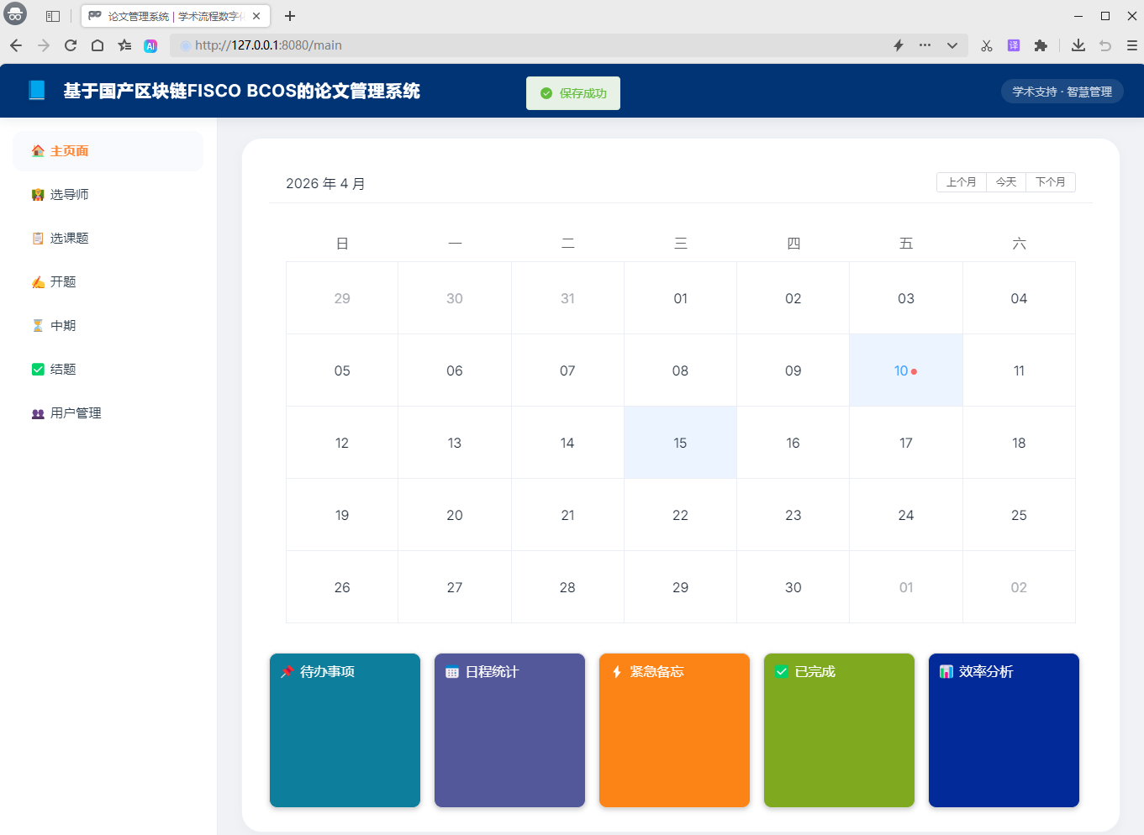Image resolution: width=1144 pixels, height=835 pixels.
Task: Select previous-month date 29
Action: pos(342,298)
